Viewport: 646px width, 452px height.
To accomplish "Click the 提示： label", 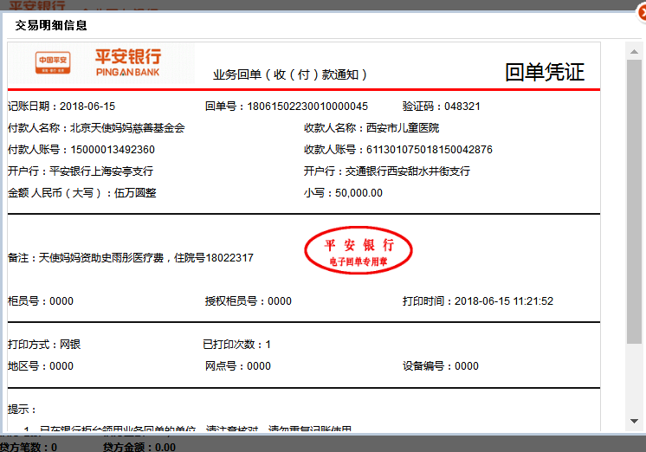I will (x=22, y=410).
